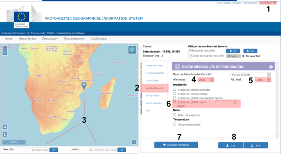The height and width of the screenshot is (154, 284).
Task: Open the Año final dropdown
Action: (263, 80)
